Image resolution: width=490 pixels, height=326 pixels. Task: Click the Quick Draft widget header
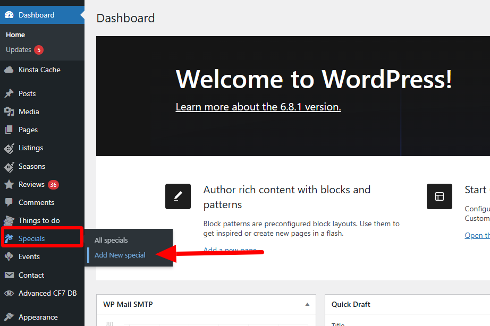[x=351, y=304]
